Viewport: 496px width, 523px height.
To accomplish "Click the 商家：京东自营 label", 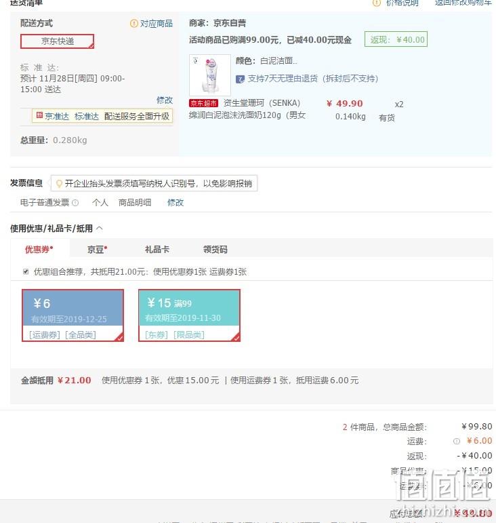I will tap(218, 23).
